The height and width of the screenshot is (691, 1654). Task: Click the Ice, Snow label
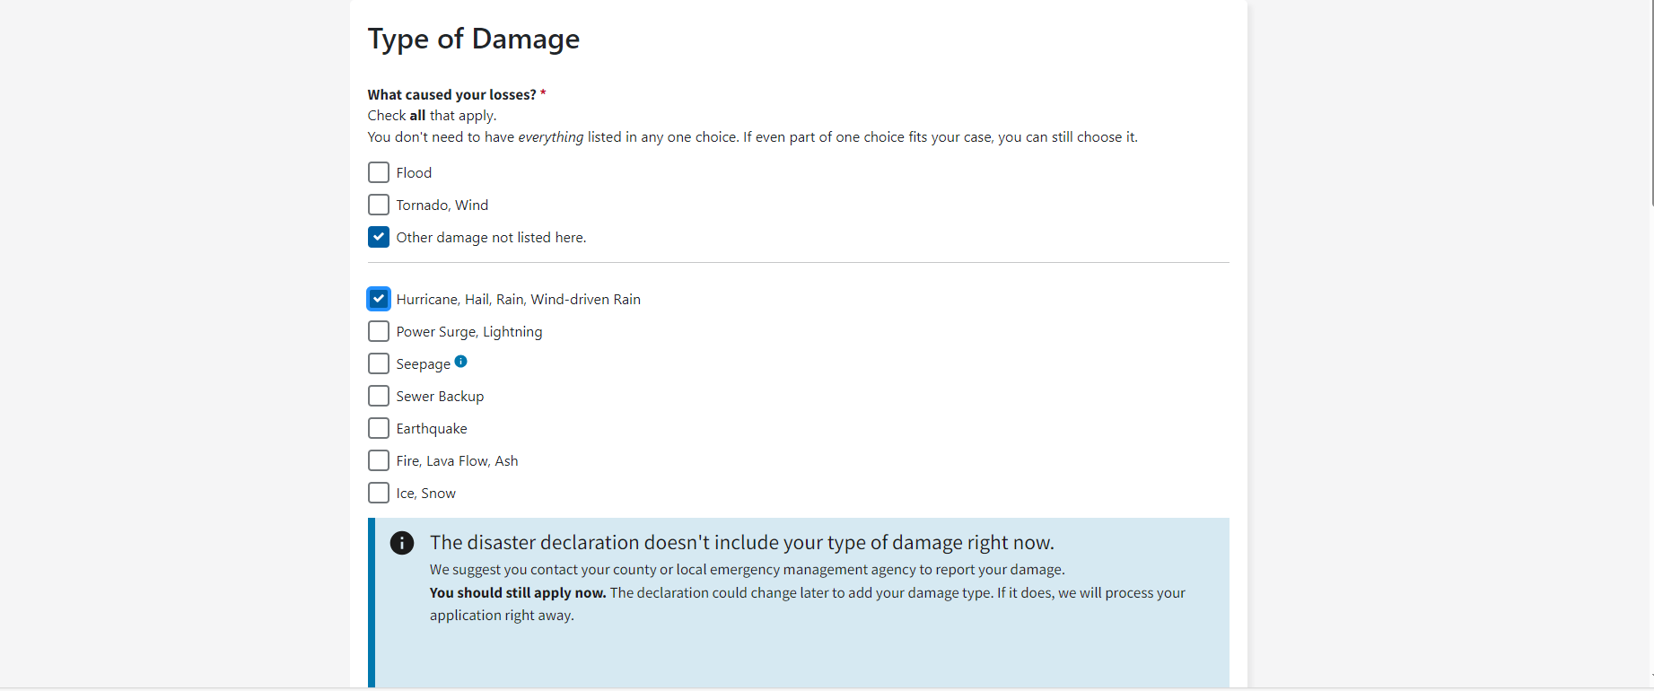426,494
